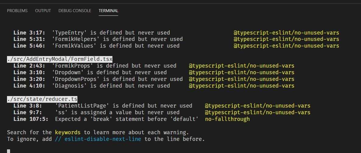The image size is (361, 153).
Task: Click the no-fallthrough rule name
Action: pyautogui.click(x=228, y=119)
